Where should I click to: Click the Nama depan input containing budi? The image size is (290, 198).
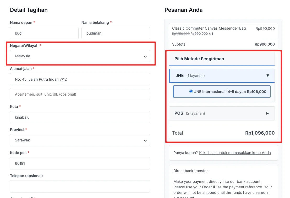click(44, 33)
